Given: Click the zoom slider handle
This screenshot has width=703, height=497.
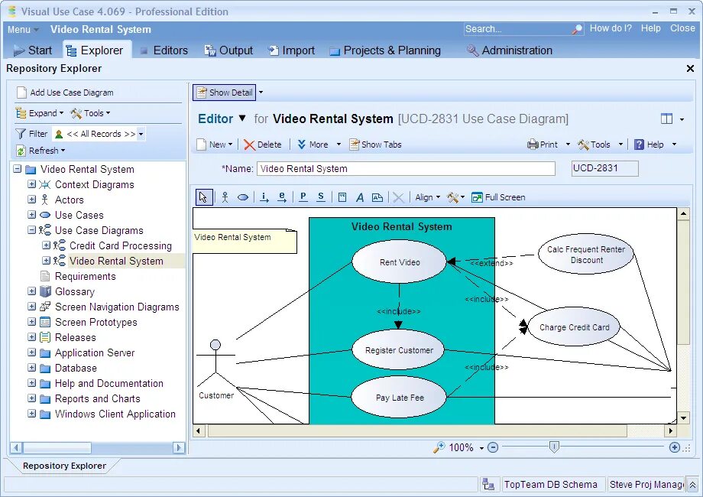Looking at the screenshot, I should [x=554, y=447].
